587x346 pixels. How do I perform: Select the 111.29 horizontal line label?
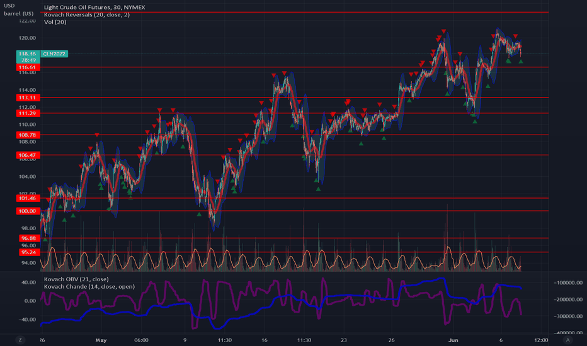(x=28, y=113)
